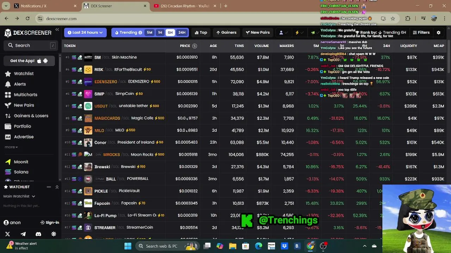Select the Moonit chain in sidebar
Viewport: 451px width, 253px height.
[17, 162]
